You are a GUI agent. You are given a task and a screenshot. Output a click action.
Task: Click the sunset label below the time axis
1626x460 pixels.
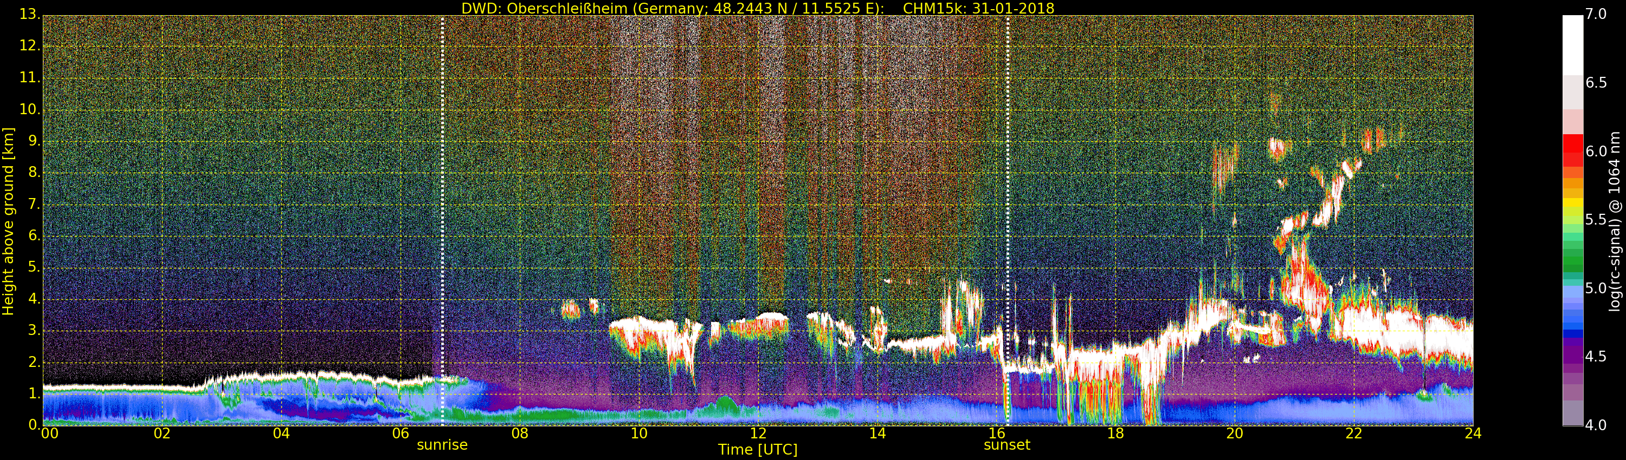tap(1007, 445)
